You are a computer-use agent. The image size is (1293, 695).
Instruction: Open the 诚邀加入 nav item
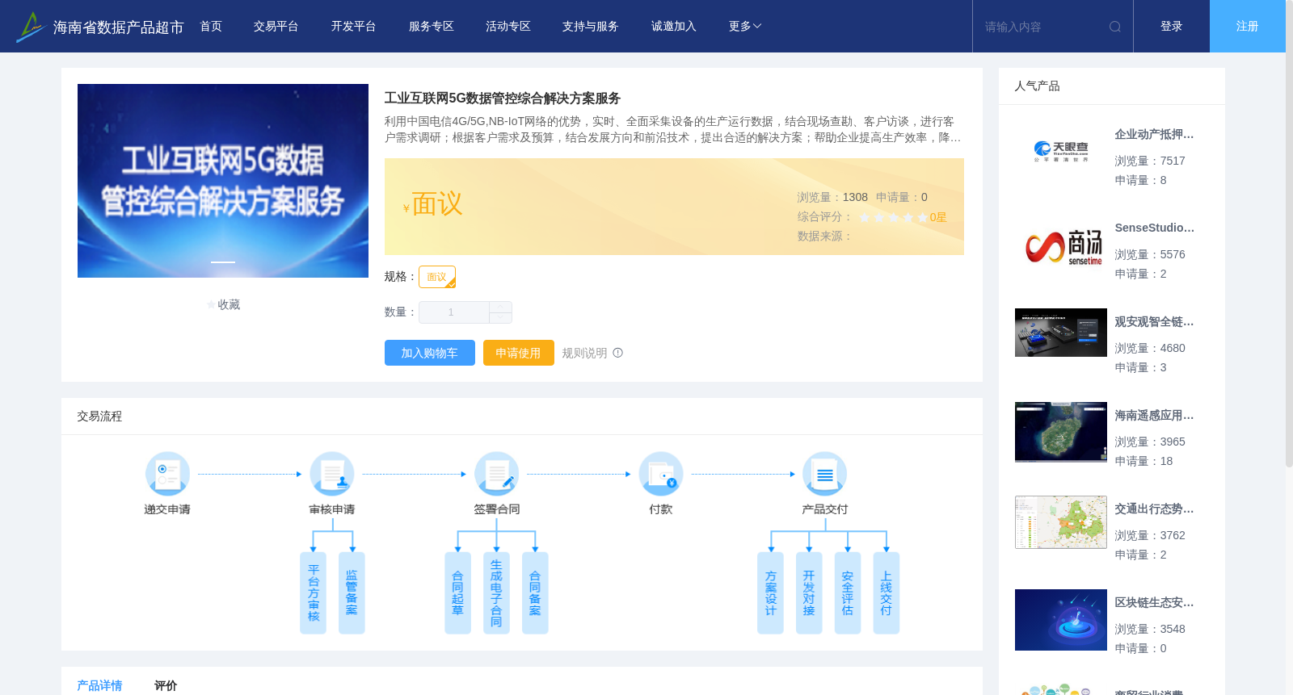pyautogui.click(x=674, y=27)
